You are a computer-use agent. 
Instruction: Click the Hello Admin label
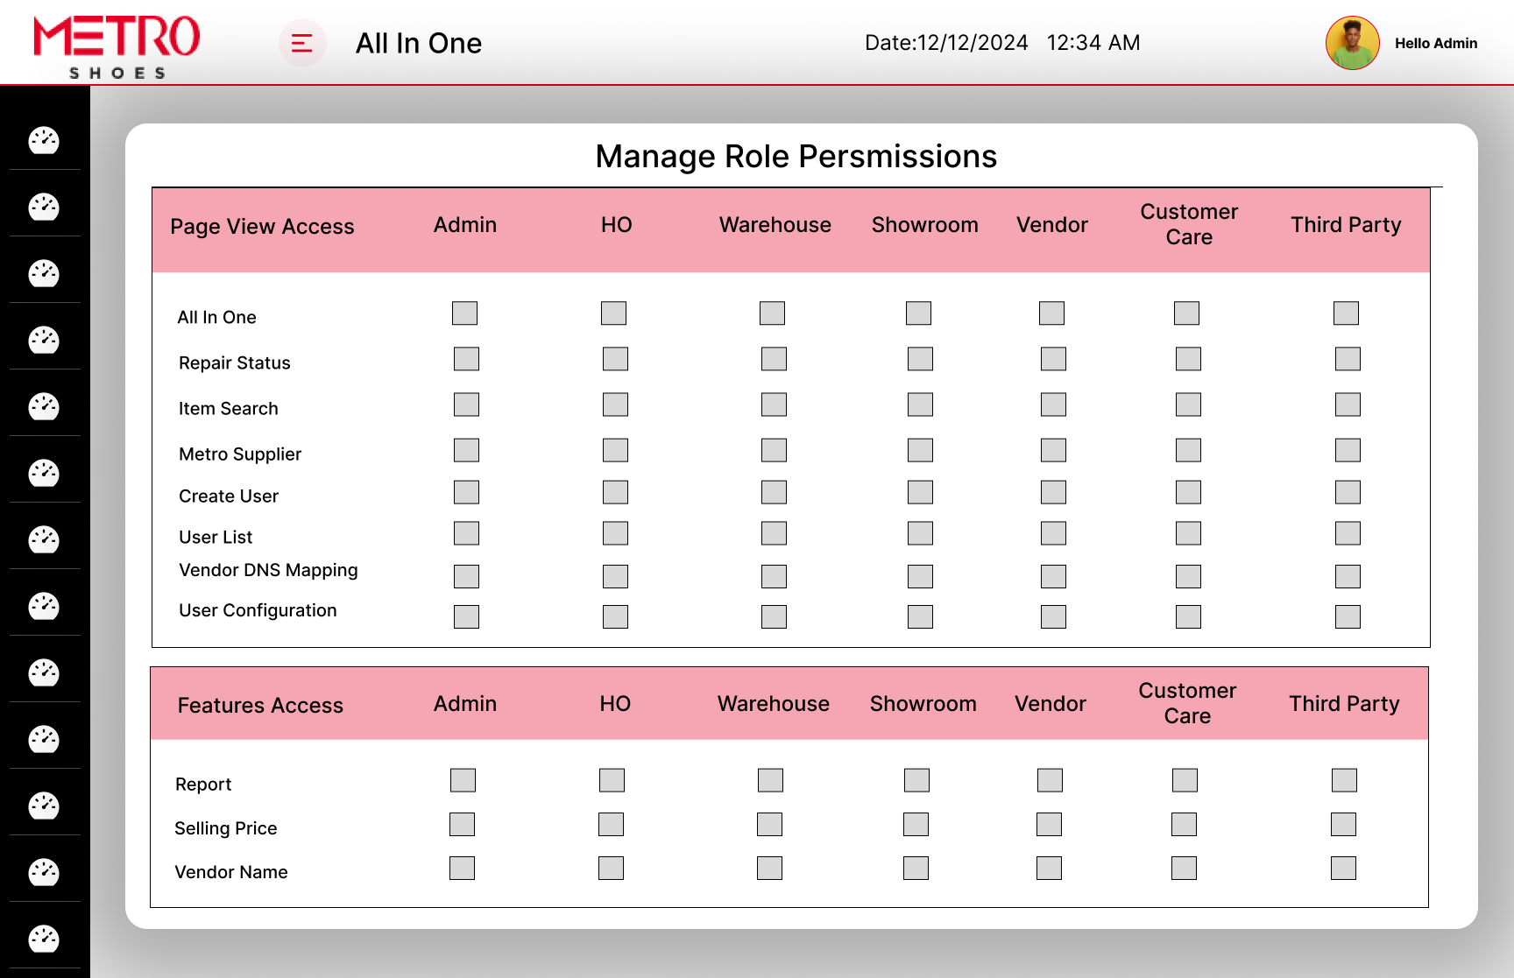coord(1435,43)
